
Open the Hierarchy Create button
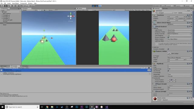[3, 10]
